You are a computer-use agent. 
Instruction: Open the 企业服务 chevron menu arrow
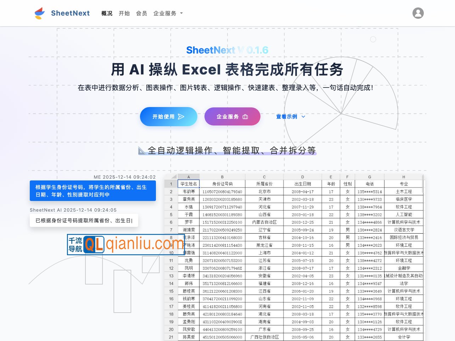[181, 13]
